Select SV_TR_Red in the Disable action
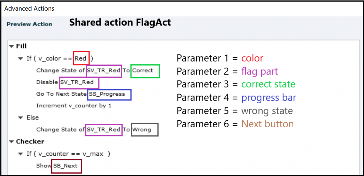Image resolution: width=364 pixels, height=176 pixels. pyautogui.click(x=79, y=82)
